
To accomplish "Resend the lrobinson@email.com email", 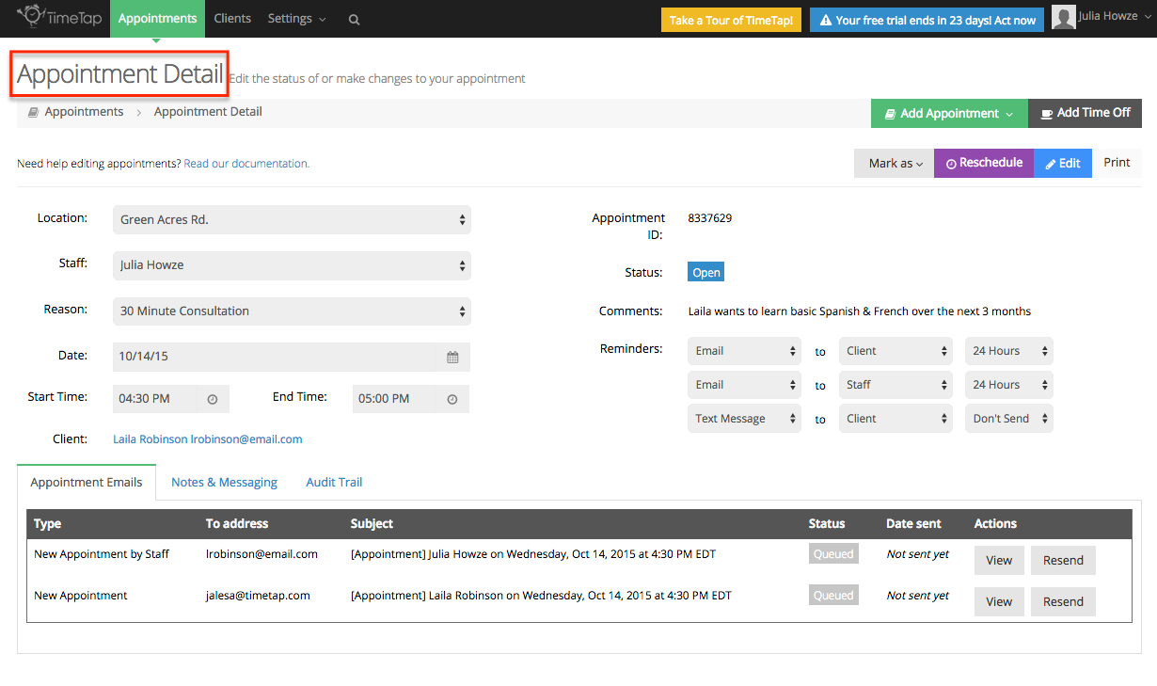I will click(x=1063, y=560).
